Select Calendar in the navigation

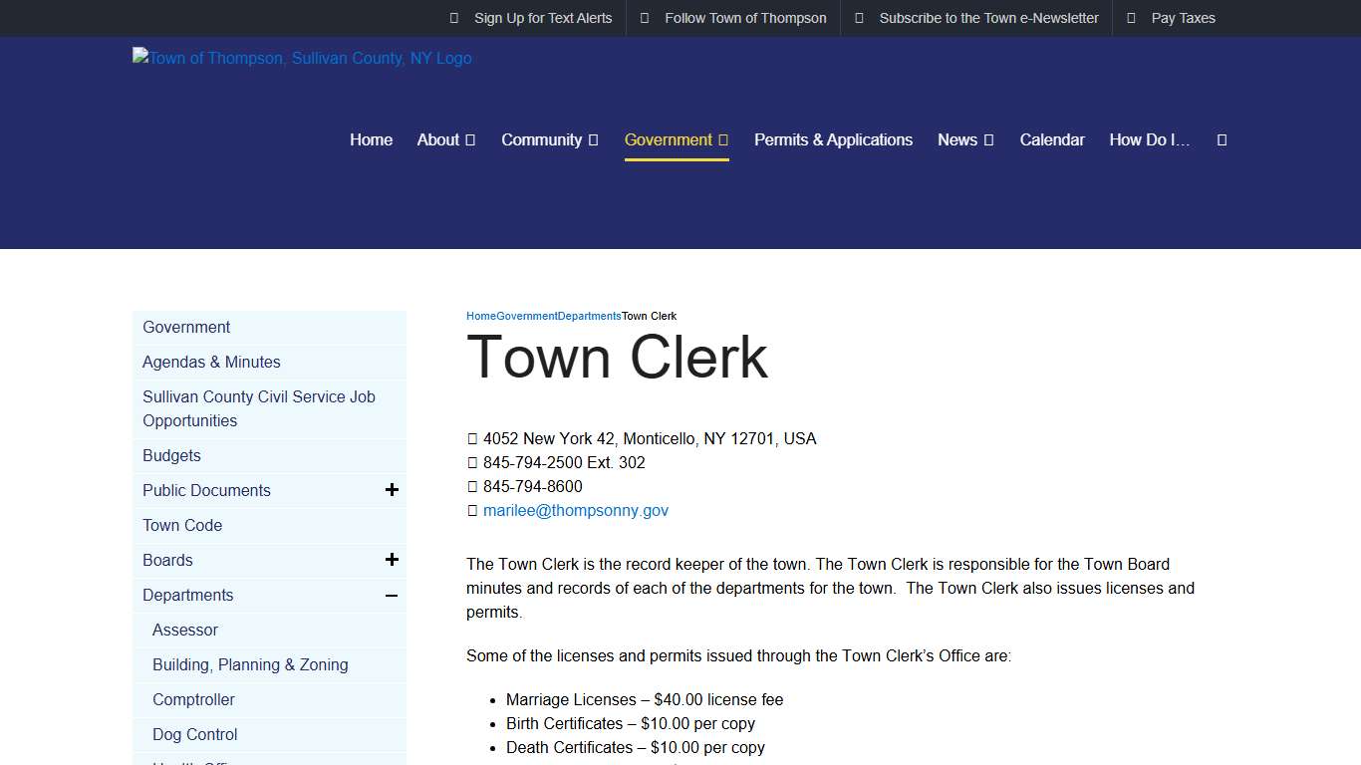tap(1052, 139)
